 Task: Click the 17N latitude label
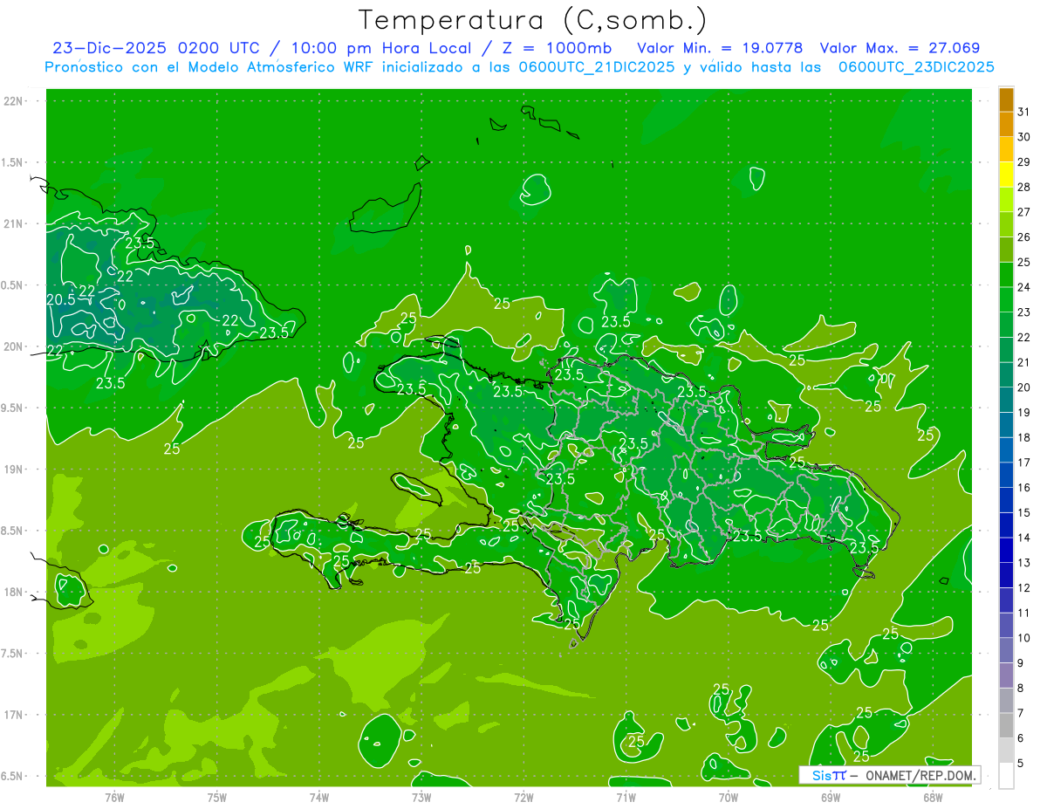coord(13,715)
